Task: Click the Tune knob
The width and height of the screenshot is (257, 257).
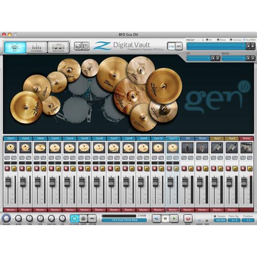Action: point(29,218)
